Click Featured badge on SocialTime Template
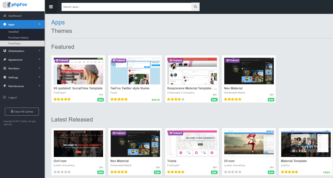Screen dimensions: 333x178 pos(62,60)
